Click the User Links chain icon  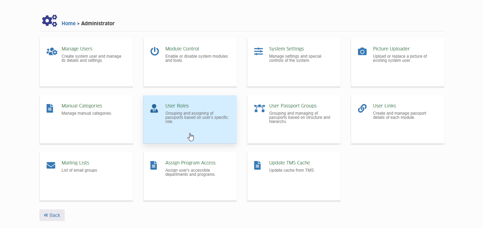pyautogui.click(x=362, y=108)
